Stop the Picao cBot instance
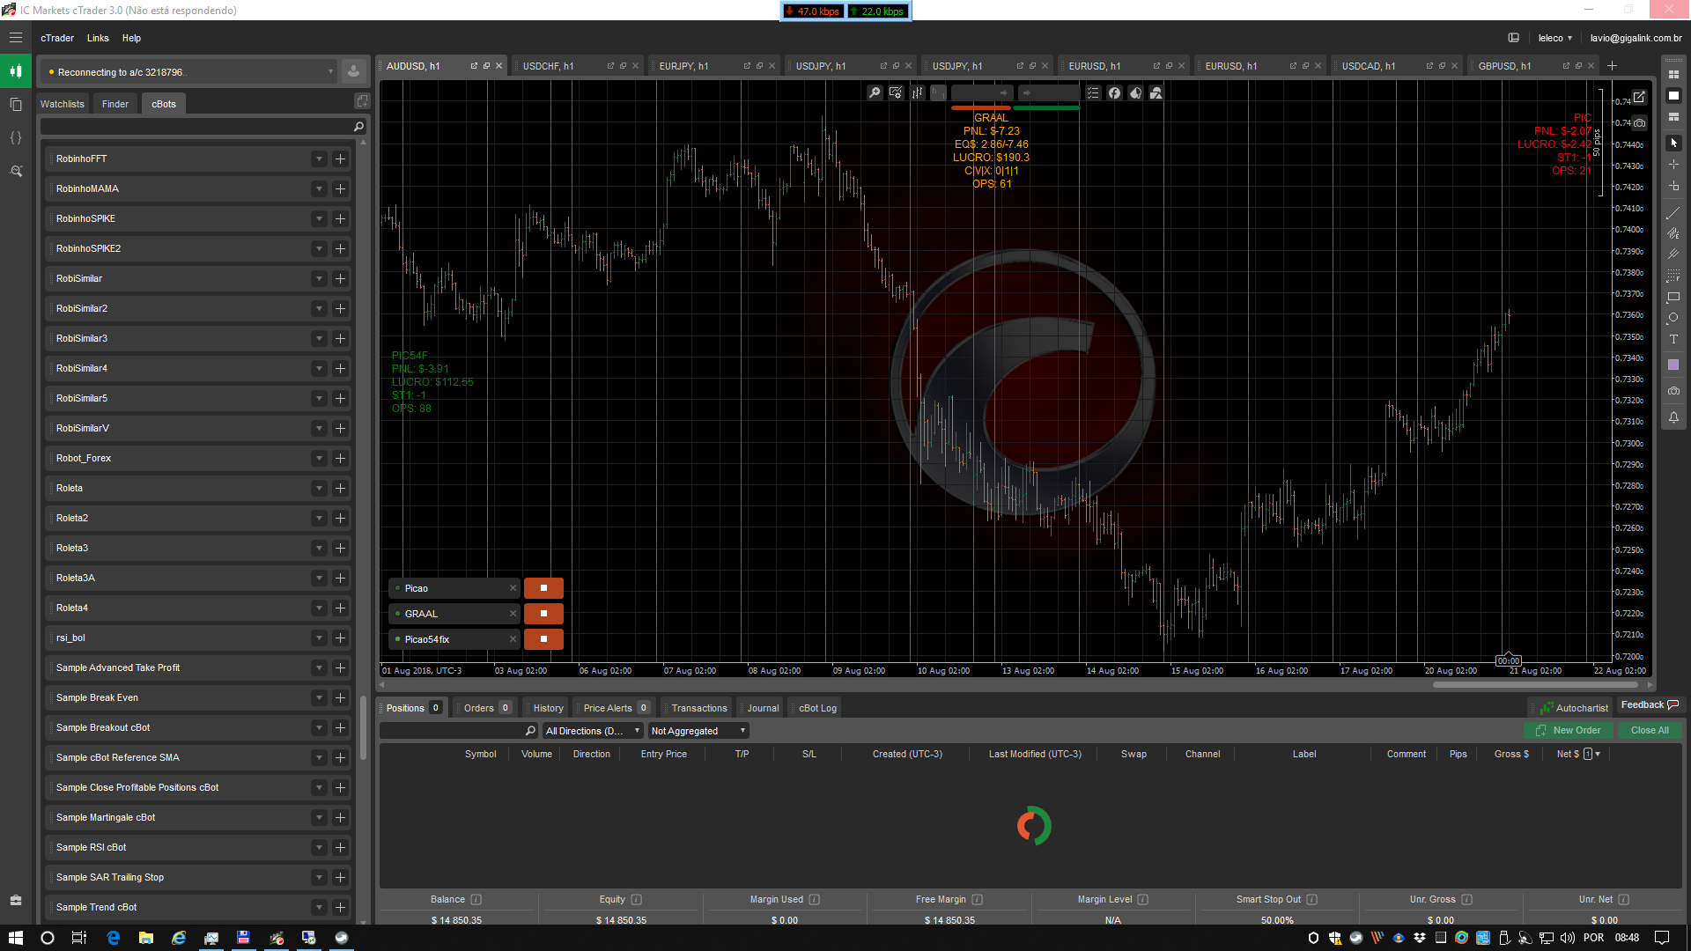 [x=543, y=588]
